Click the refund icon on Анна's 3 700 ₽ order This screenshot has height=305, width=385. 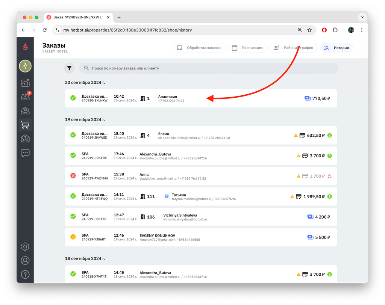[x=329, y=176]
